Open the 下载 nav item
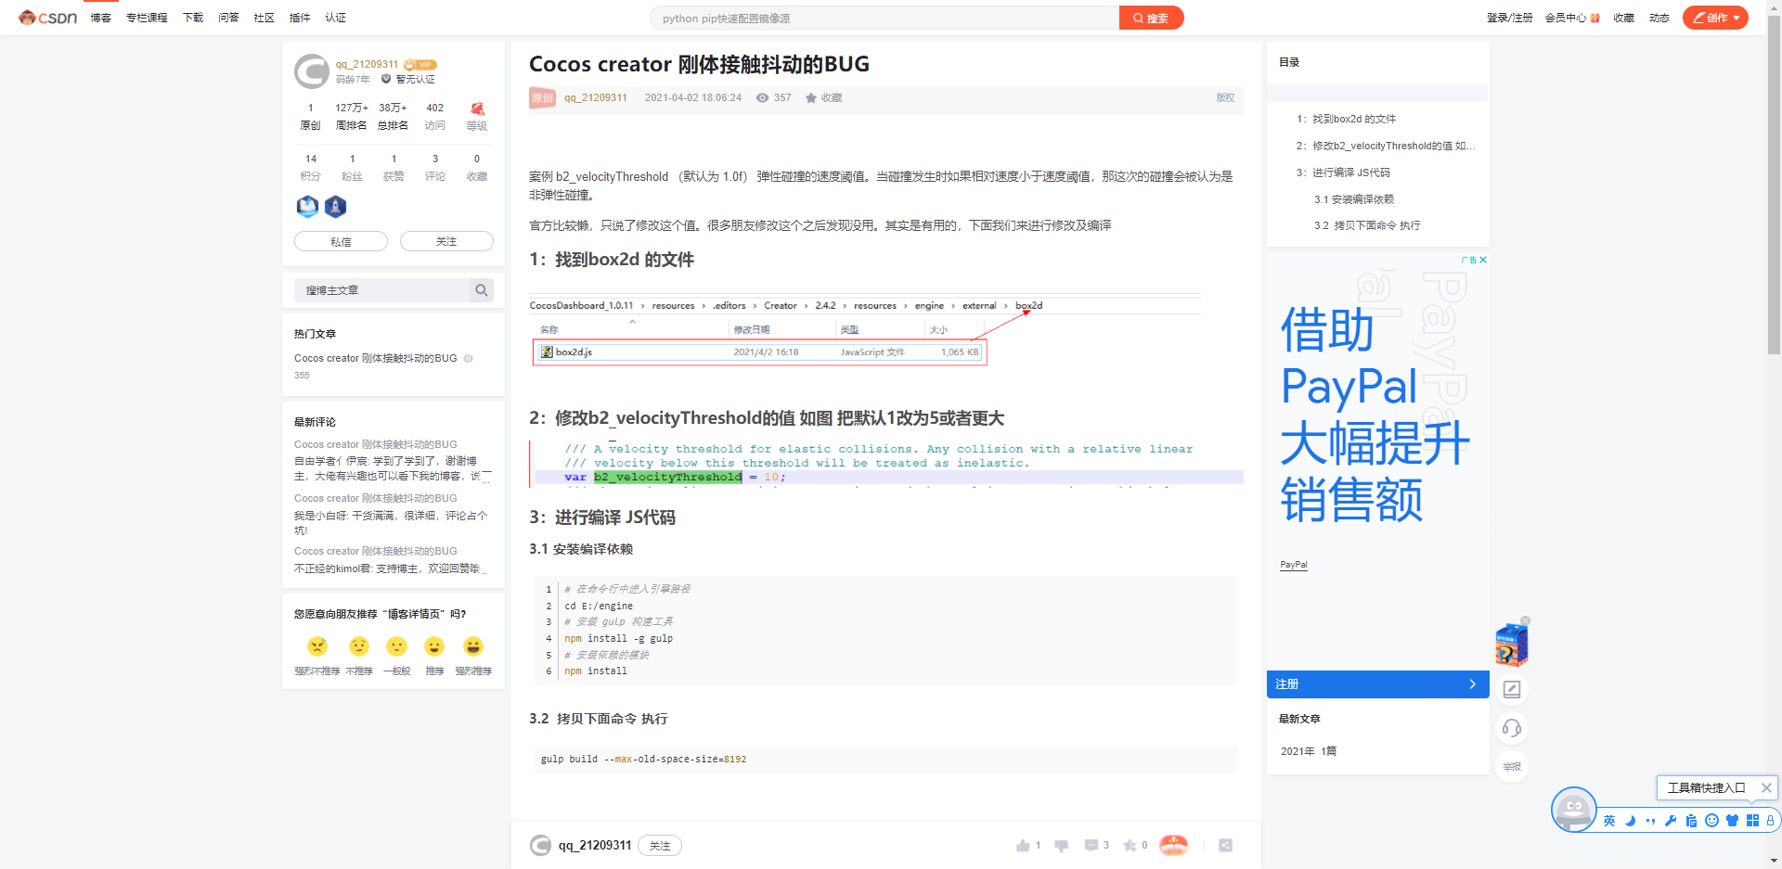This screenshot has width=1782, height=869. tap(193, 18)
